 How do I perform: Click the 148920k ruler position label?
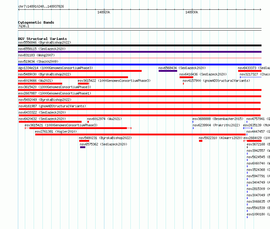pos(104,12)
